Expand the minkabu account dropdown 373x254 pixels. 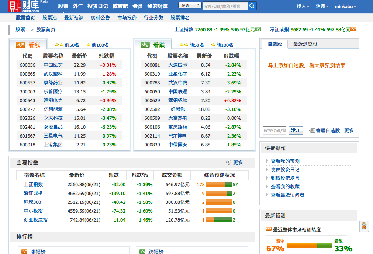click(345, 6)
